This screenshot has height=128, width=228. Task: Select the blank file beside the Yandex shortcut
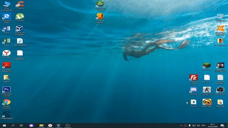pyautogui.click(x=20, y=55)
